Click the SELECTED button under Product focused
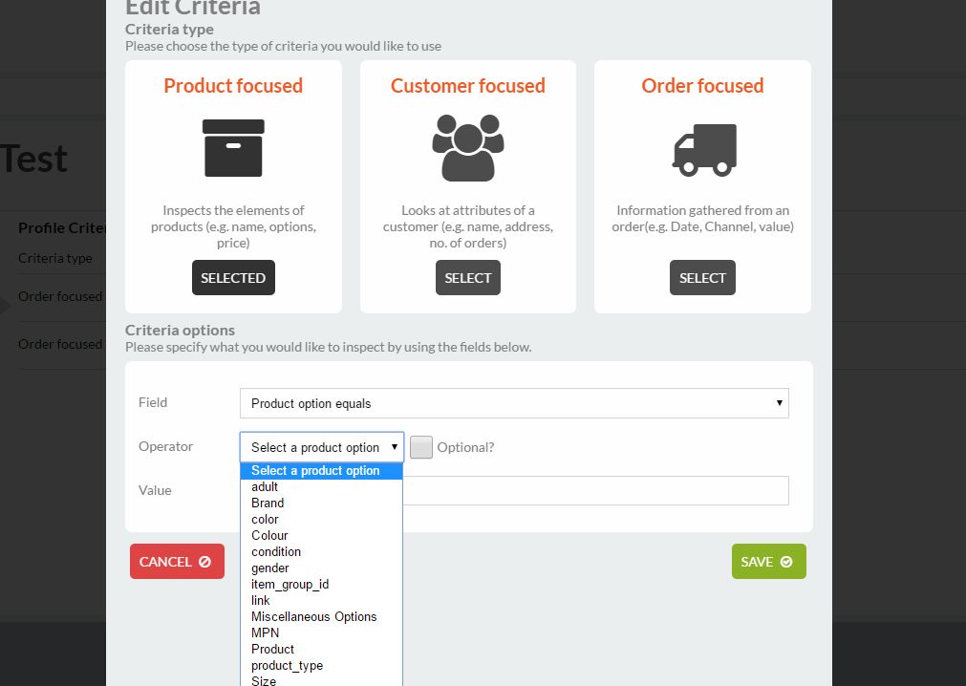Screen dimensions: 966x686 click(233, 278)
